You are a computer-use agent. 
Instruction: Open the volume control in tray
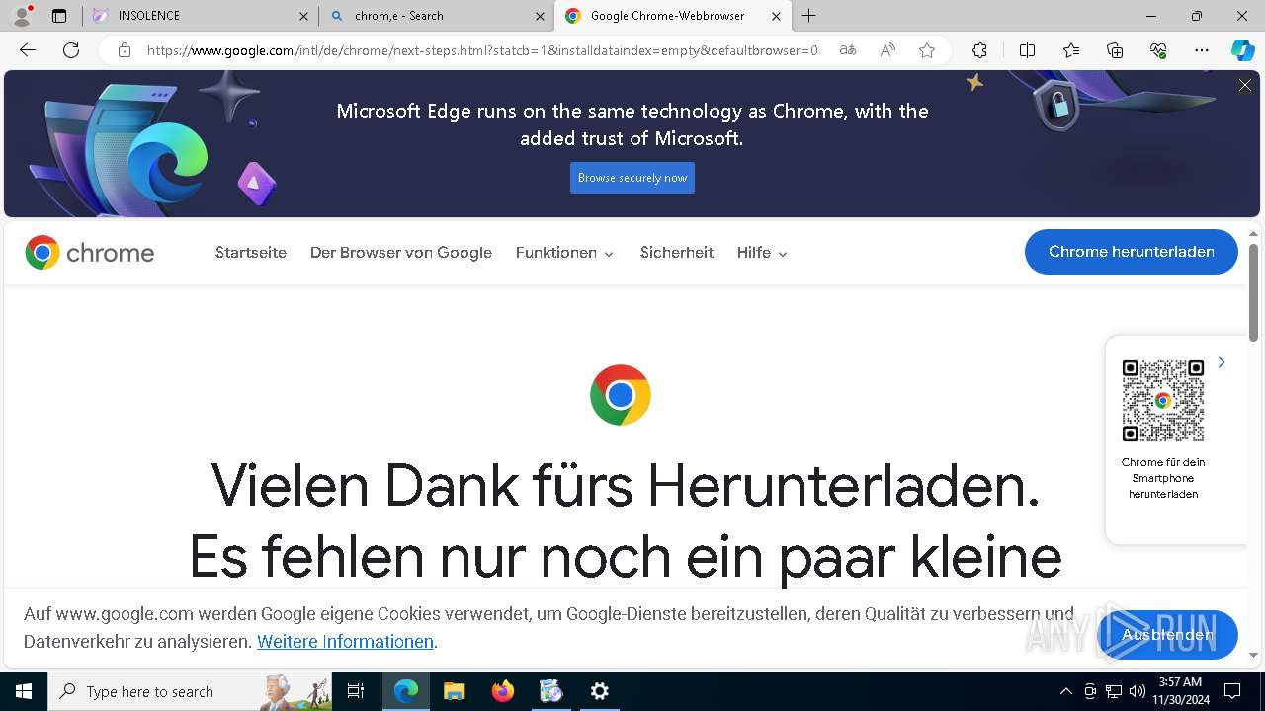click(x=1138, y=691)
